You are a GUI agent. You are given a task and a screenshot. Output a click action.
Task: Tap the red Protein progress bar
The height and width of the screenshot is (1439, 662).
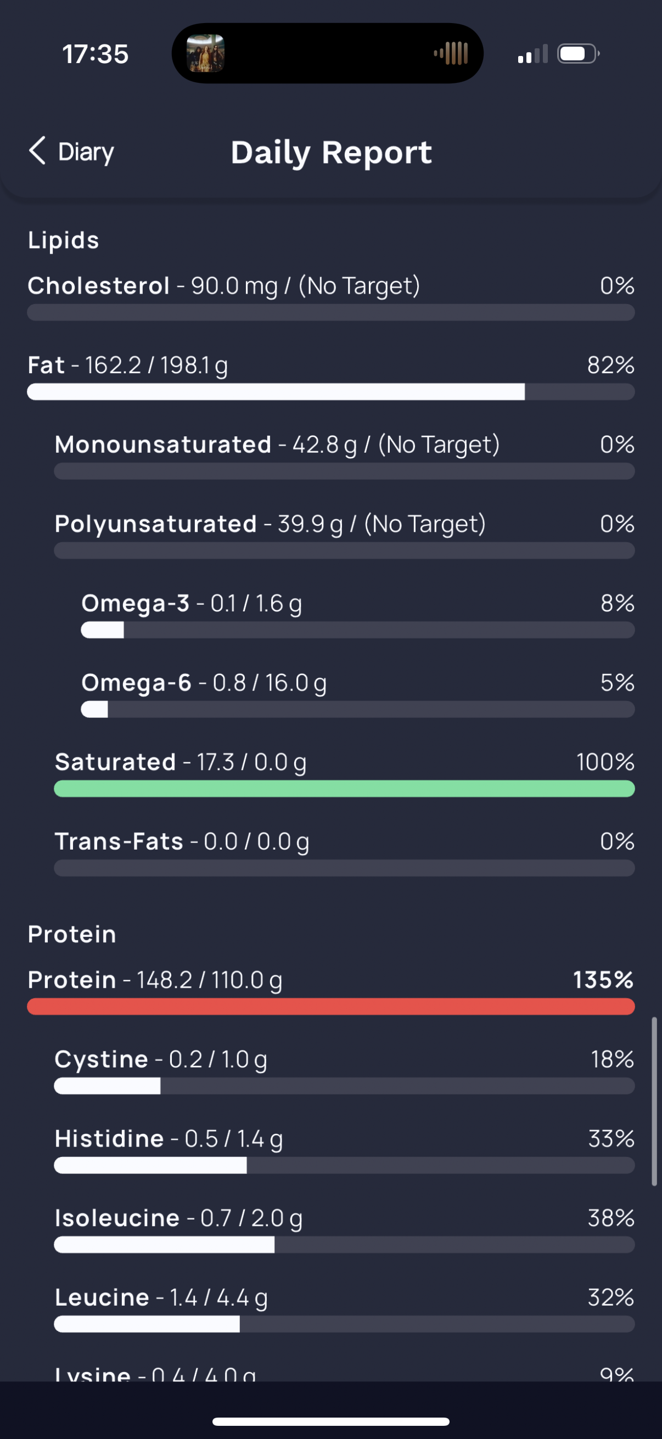(x=330, y=1007)
